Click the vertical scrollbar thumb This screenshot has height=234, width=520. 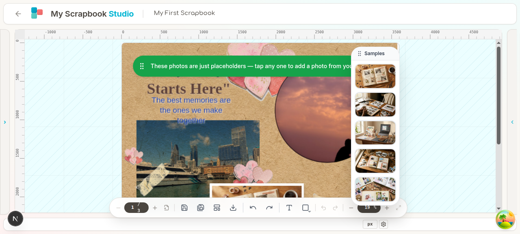coord(498,95)
